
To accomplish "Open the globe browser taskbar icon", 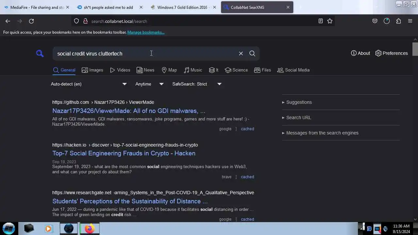I will tap(69, 228).
